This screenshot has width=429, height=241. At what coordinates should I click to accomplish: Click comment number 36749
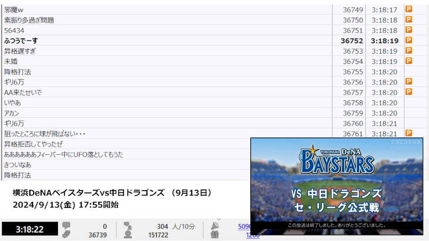(353, 10)
